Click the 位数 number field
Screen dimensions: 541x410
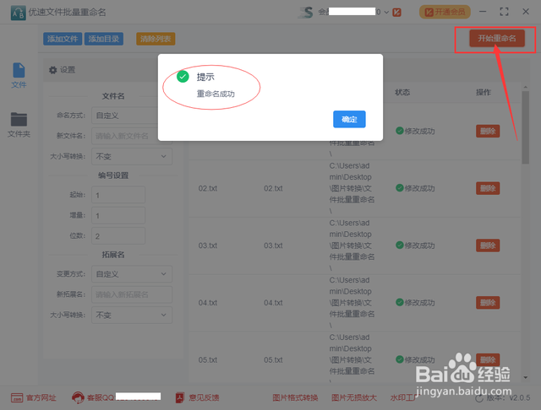(x=118, y=236)
